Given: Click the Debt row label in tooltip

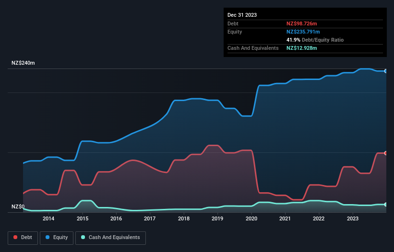Looking at the screenshot, I should (x=233, y=23).
